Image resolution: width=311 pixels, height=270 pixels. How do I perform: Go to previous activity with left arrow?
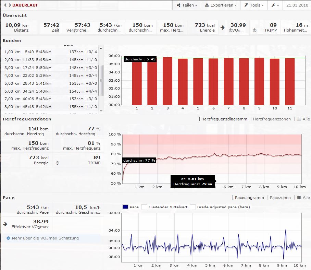coord(5,5)
